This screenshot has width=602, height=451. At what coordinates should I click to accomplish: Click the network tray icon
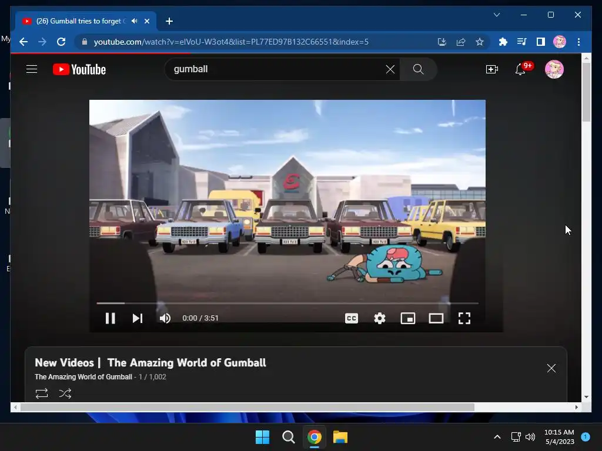click(516, 437)
